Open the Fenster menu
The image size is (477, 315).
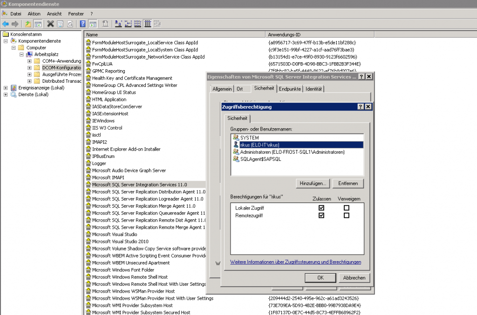(76, 13)
